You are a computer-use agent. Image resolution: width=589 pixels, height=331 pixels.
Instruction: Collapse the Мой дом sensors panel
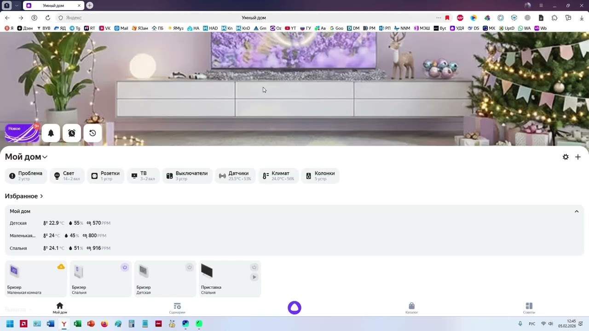tap(577, 211)
